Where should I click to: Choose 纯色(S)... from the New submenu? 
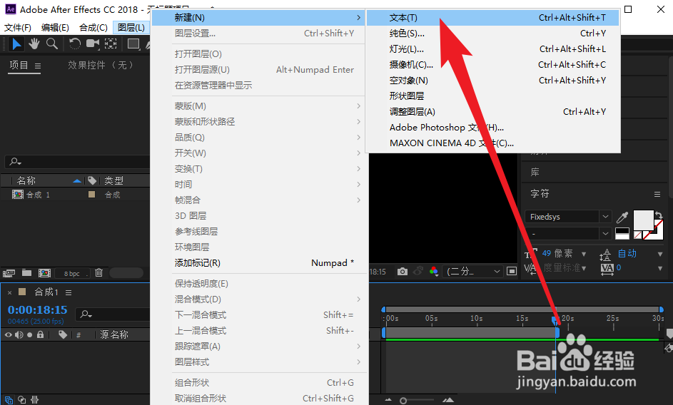492,33
